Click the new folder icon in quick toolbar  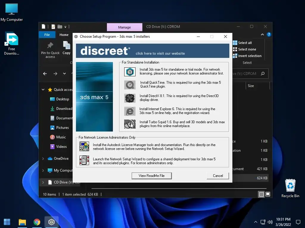[x=60, y=26]
